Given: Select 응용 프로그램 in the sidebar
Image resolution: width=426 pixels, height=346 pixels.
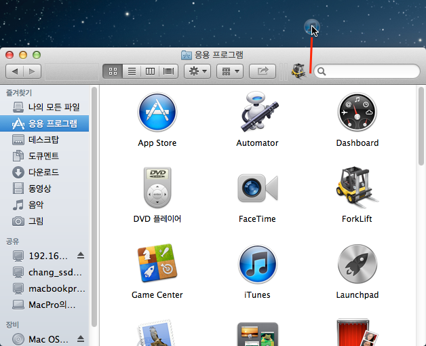Looking at the screenshot, I should [45, 123].
